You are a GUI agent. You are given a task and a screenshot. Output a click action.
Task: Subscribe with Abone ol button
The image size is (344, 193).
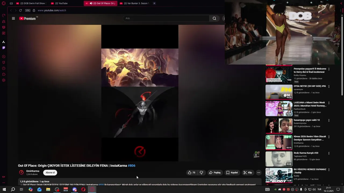(x=50, y=173)
